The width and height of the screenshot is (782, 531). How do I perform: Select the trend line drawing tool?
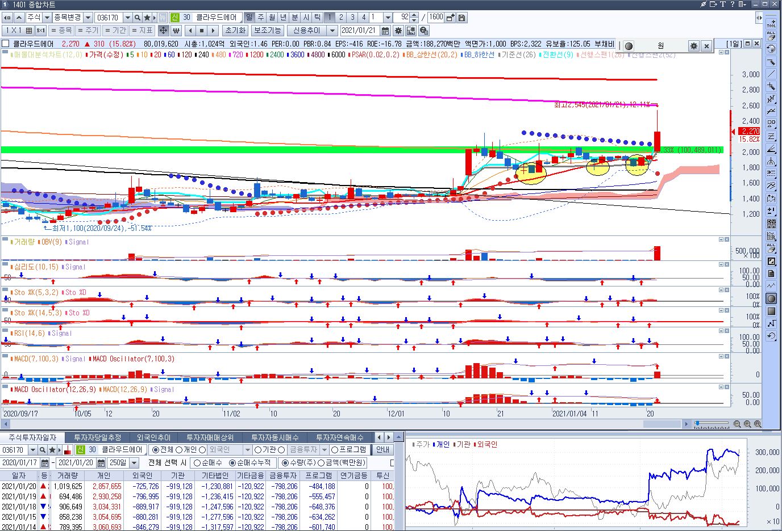pyautogui.click(x=771, y=74)
